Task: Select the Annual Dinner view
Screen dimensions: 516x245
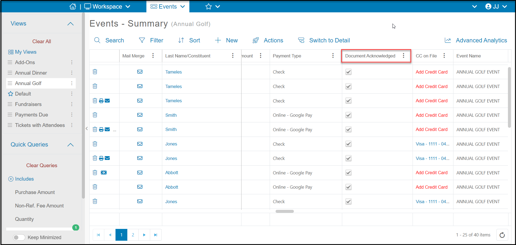Action: click(x=31, y=73)
